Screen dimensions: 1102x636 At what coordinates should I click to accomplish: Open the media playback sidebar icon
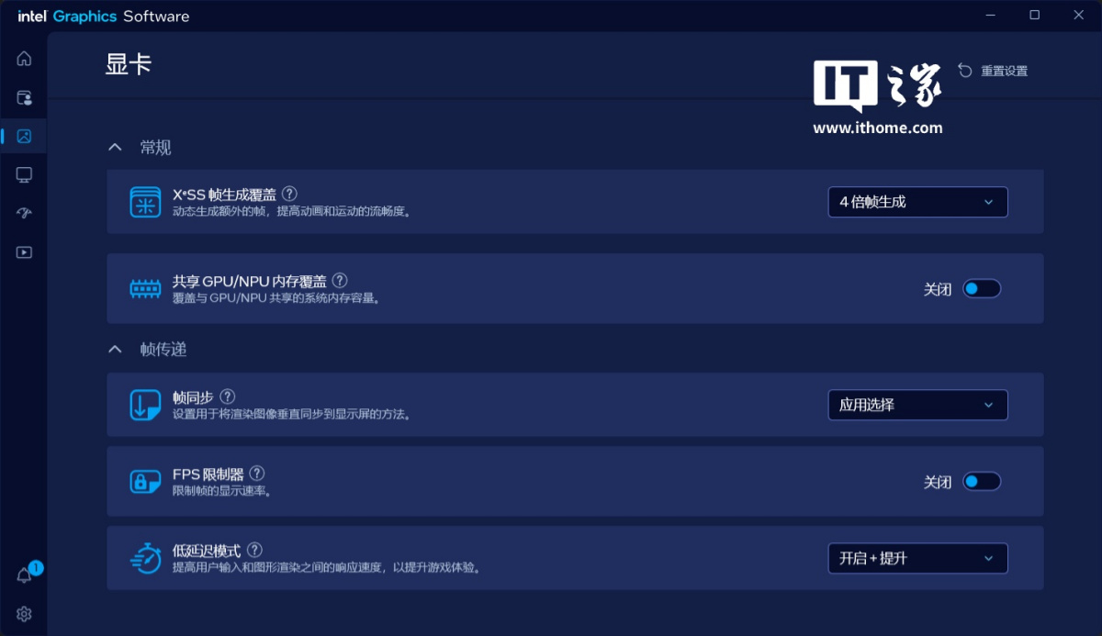point(24,252)
